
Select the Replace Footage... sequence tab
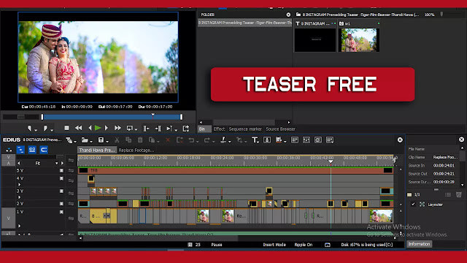pyautogui.click(x=136, y=150)
